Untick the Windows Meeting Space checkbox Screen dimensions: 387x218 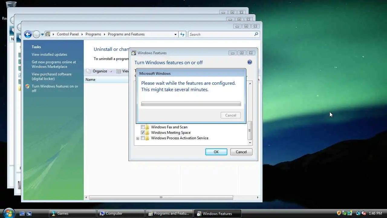point(143,133)
